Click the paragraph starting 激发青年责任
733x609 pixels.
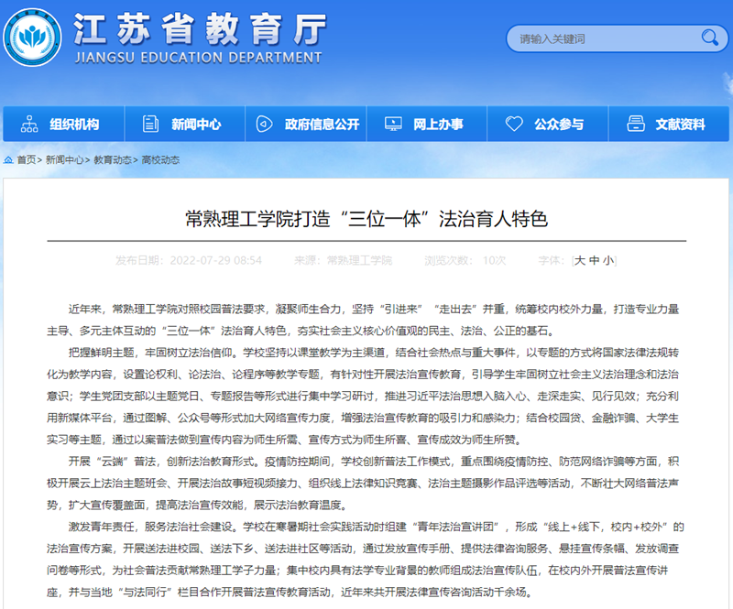coord(365,560)
